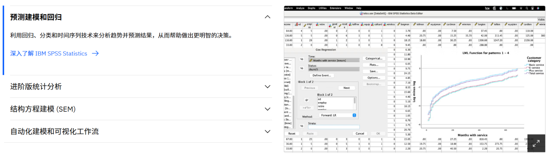Click the Save... button in Cox Regression

tap(374, 71)
